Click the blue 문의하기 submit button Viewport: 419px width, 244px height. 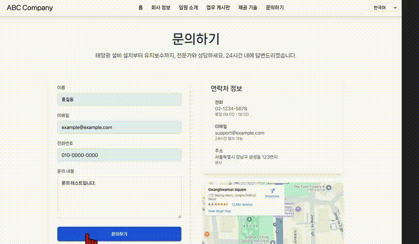tap(119, 234)
